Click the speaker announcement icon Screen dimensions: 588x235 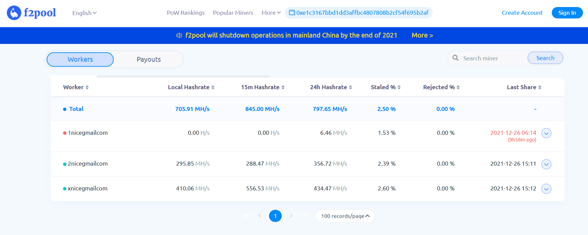179,36
